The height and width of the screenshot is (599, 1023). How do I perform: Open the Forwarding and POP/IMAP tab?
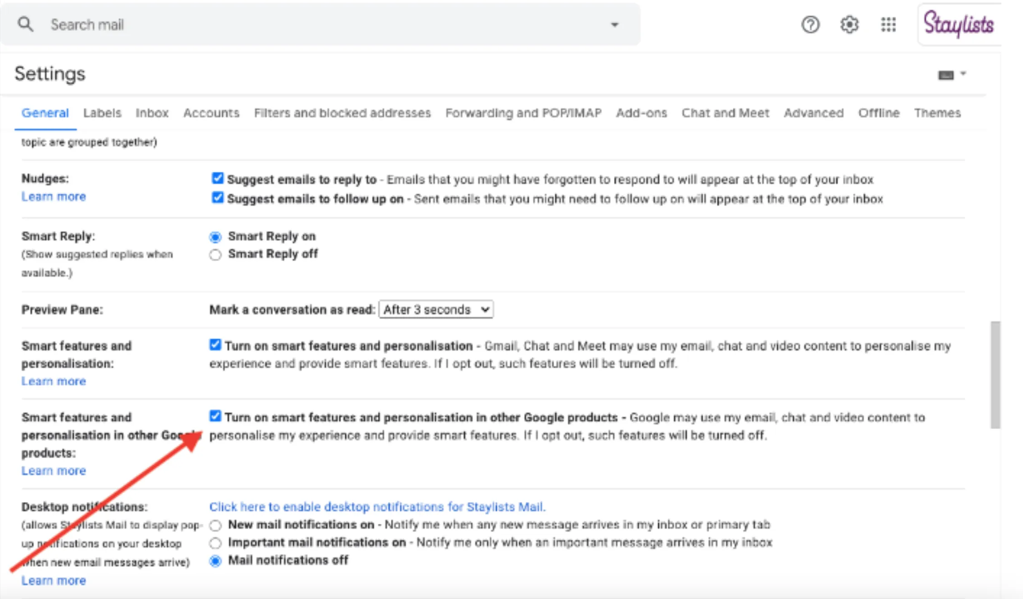pos(523,113)
